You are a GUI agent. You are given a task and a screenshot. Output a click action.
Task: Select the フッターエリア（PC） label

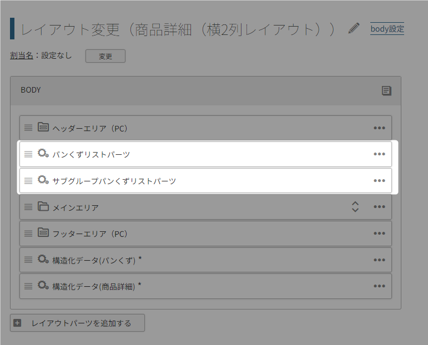[x=90, y=234]
